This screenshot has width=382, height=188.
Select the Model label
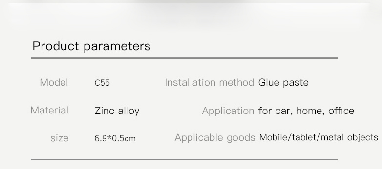54,83
